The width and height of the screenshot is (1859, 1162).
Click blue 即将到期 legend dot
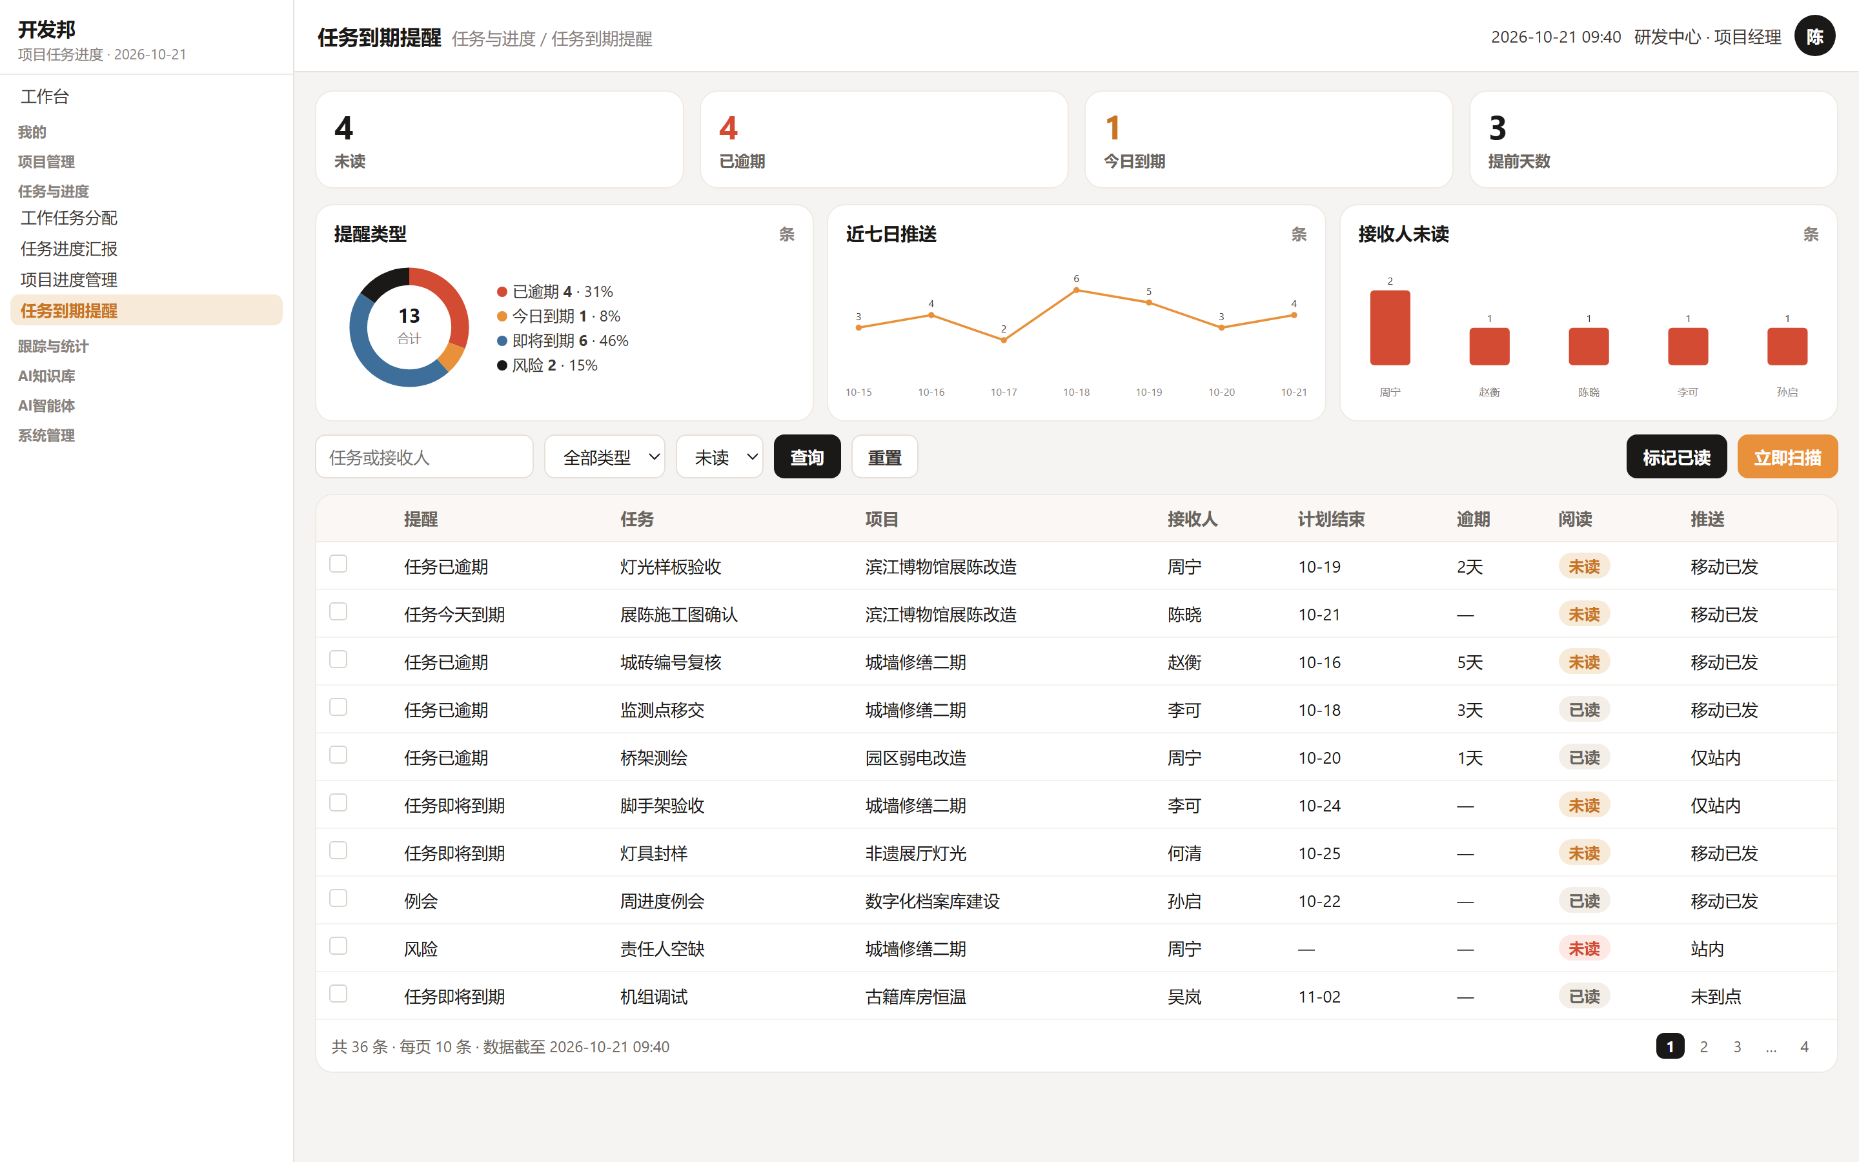point(502,340)
